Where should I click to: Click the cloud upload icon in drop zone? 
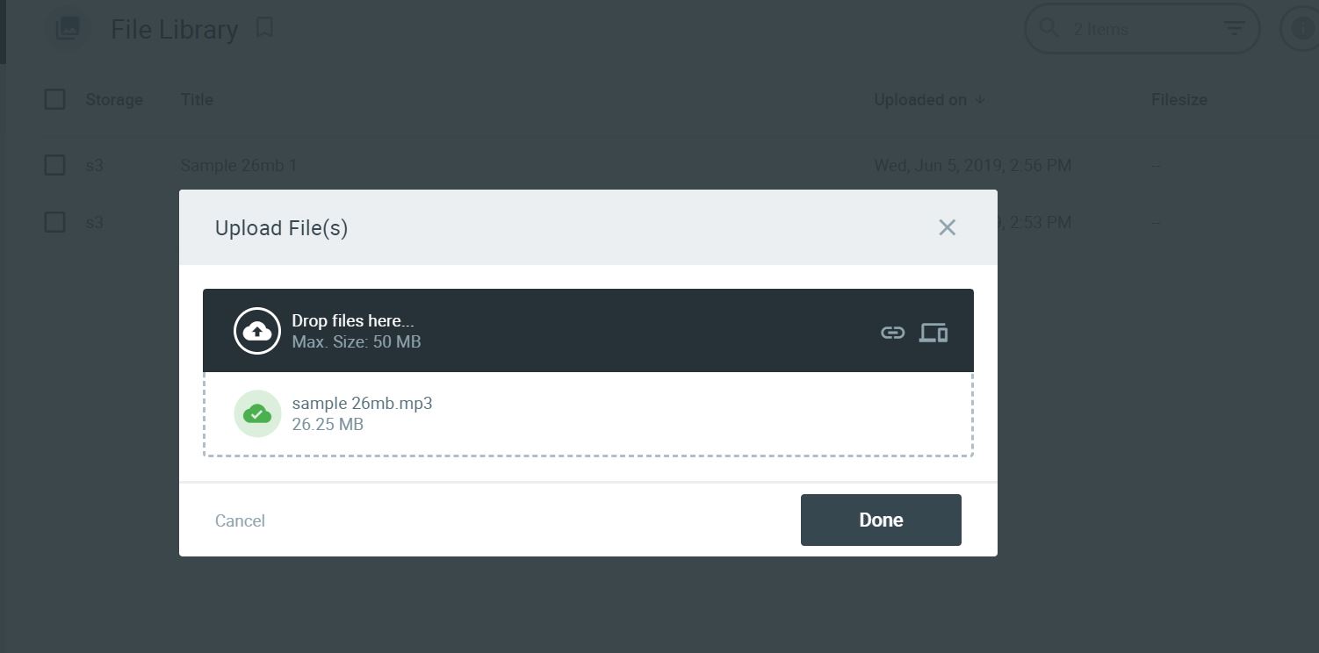click(x=257, y=331)
